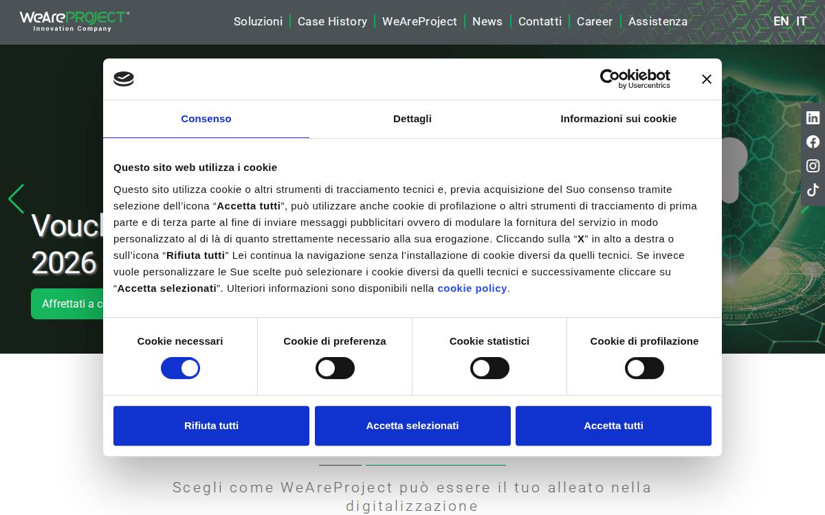Enable Cookie di preferenza switch

click(335, 368)
